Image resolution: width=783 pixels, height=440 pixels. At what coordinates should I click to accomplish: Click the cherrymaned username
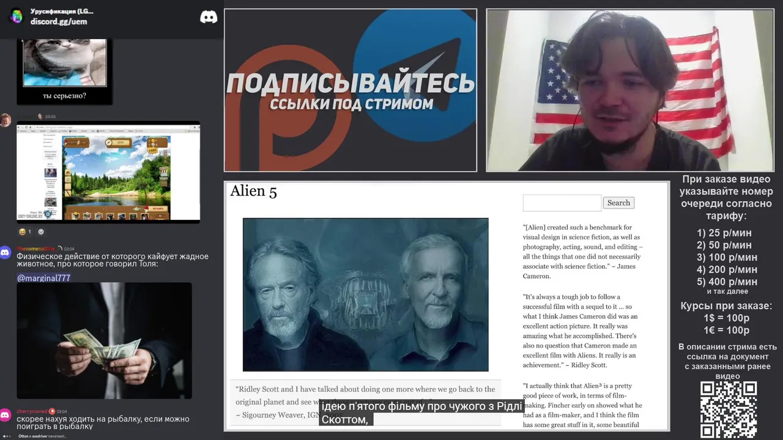click(32, 411)
